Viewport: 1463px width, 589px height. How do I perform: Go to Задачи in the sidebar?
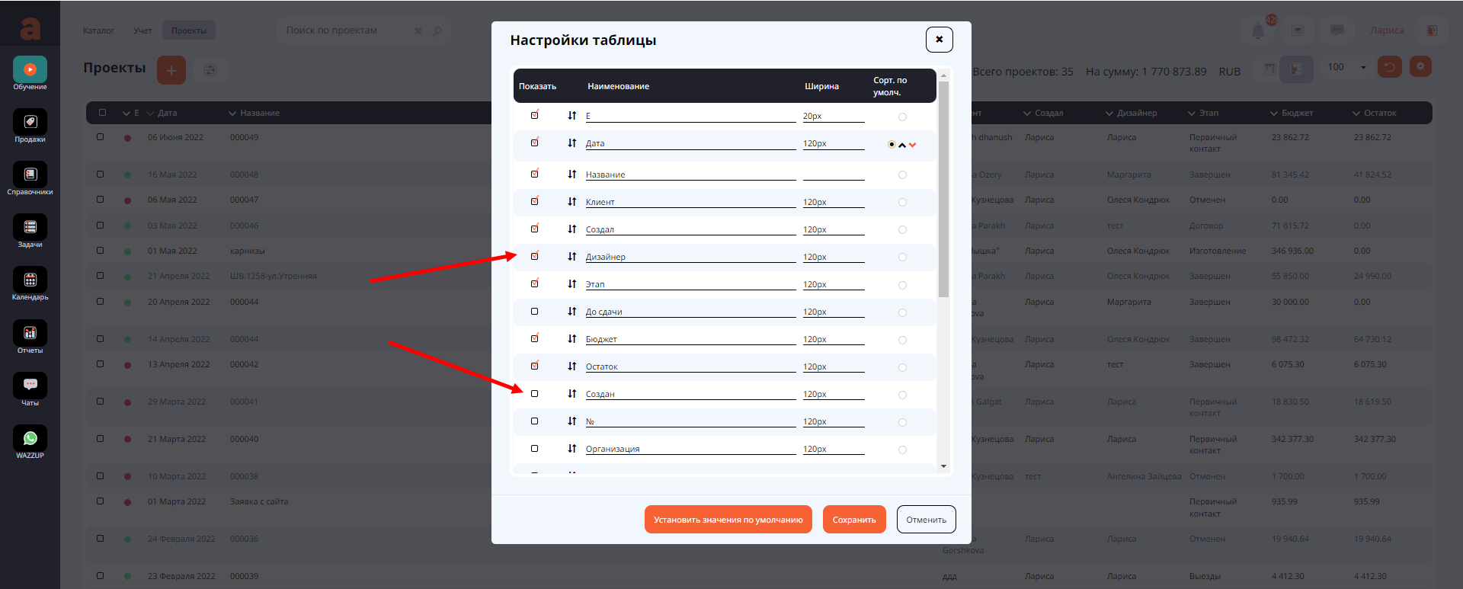point(30,228)
